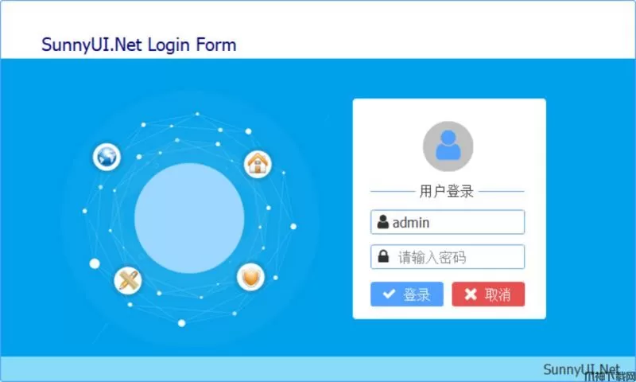Click the blue user avatar picture
Screen dimensions: 636x382
tap(448, 146)
